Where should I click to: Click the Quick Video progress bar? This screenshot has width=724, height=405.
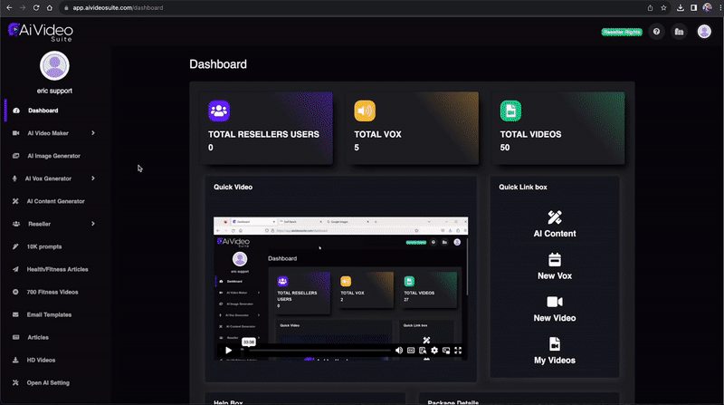click(316, 351)
